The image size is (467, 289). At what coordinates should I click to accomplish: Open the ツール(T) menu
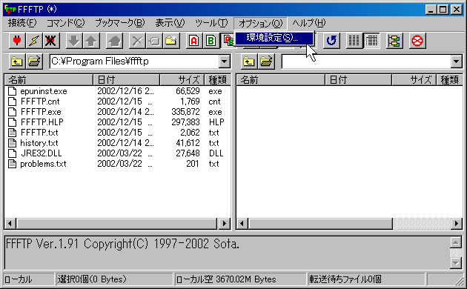pos(211,23)
